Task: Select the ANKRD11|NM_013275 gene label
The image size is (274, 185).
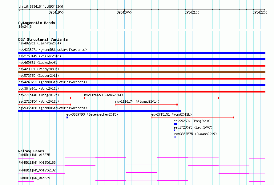Action: tap(34, 155)
